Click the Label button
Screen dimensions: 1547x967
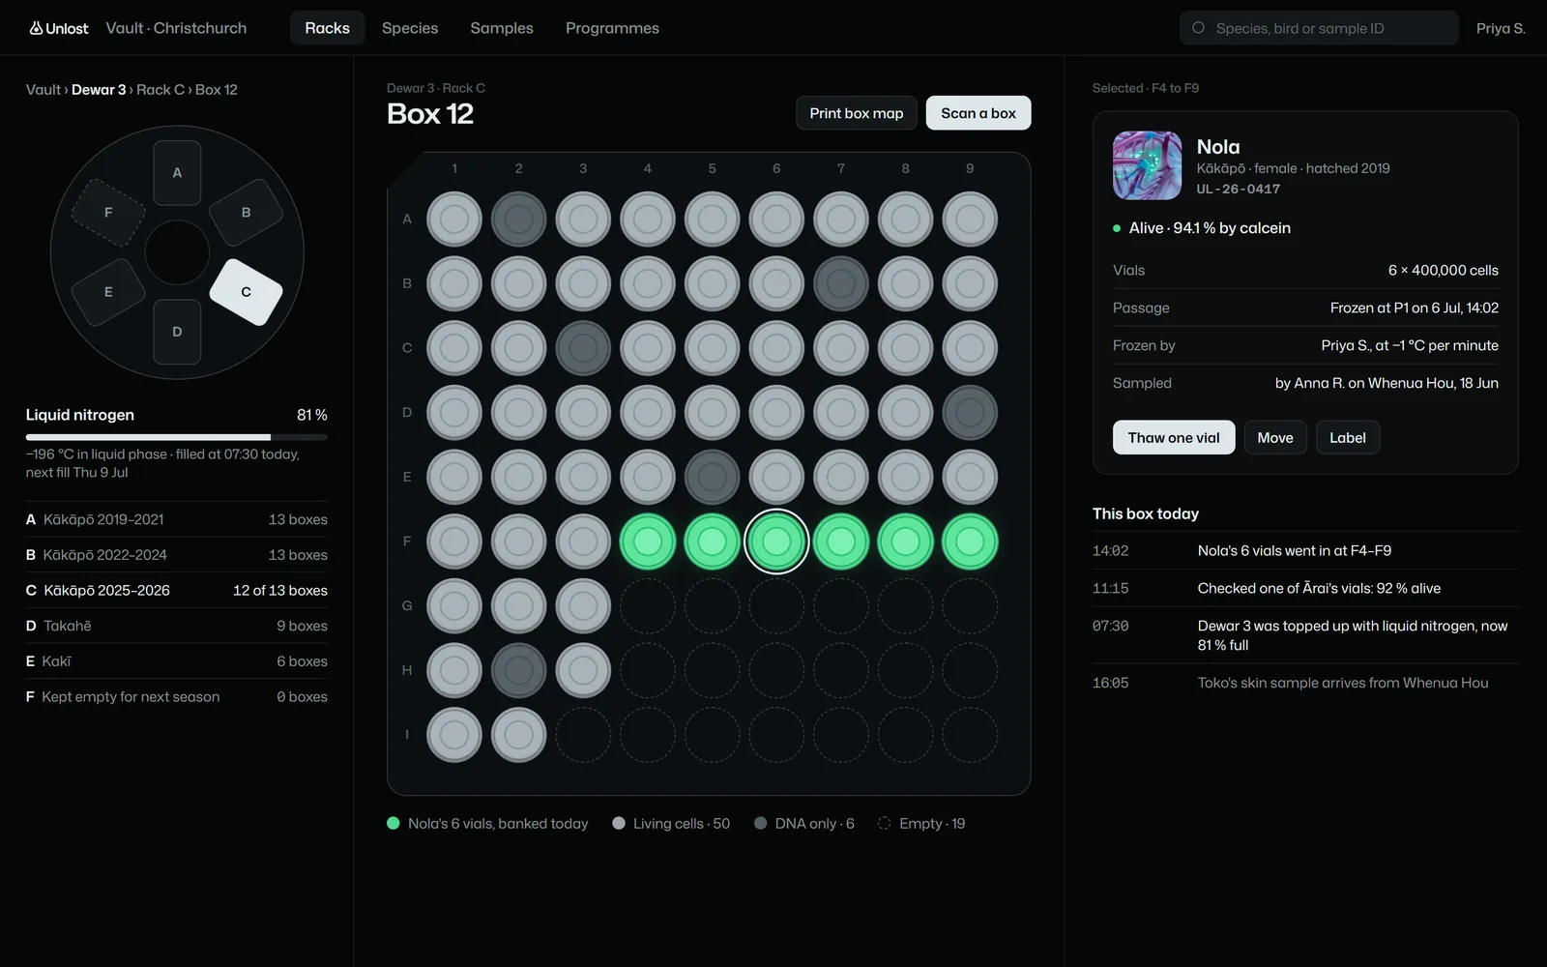[1348, 437]
